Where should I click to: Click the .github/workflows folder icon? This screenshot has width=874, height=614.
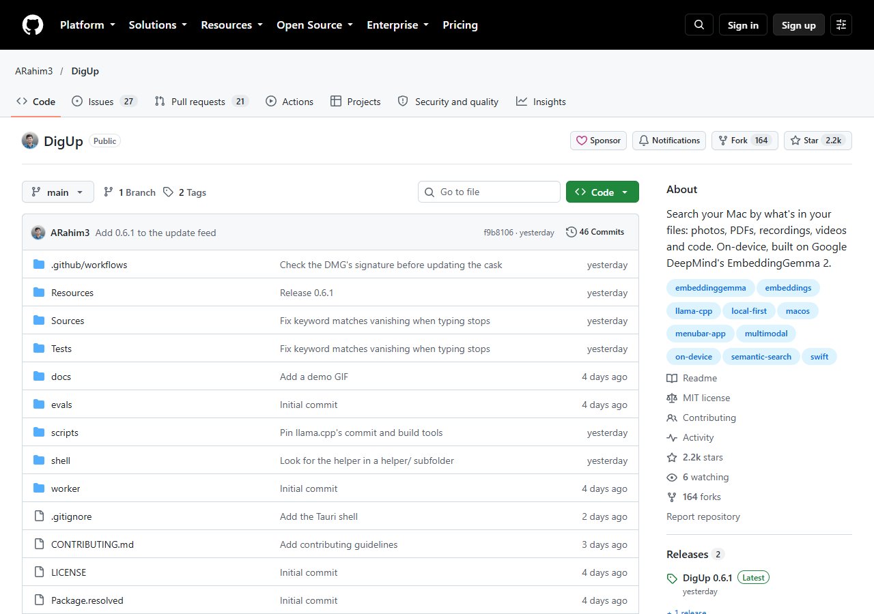point(39,265)
